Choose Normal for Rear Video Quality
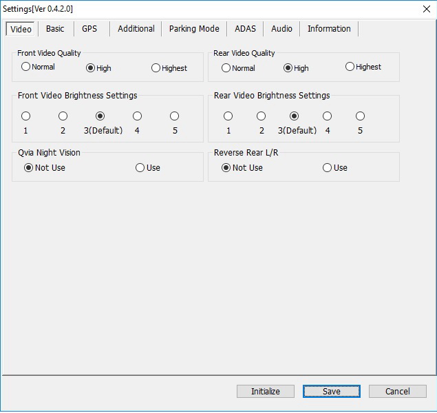The height and width of the screenshot is (413, 437). (226, 68)
